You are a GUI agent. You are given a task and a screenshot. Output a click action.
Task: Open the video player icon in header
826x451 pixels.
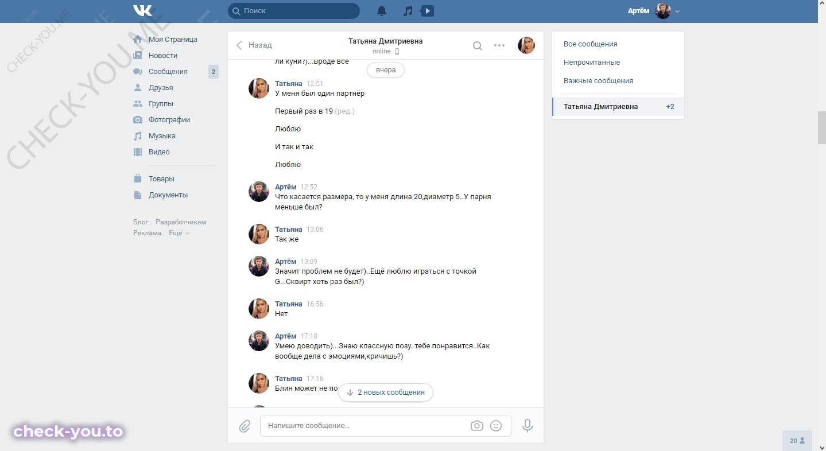point(427,11)
